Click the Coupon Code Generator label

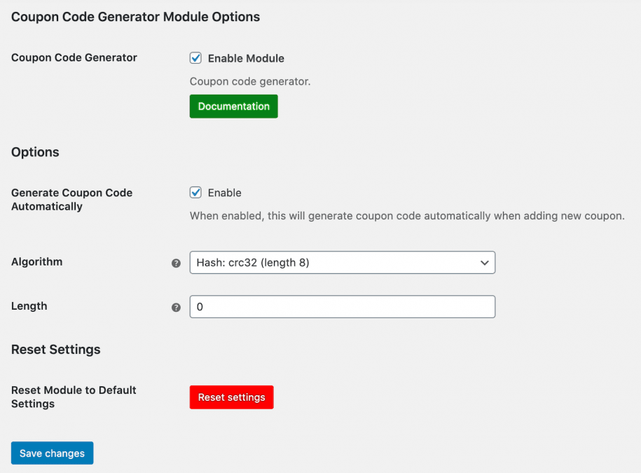[x=74, y=57]
